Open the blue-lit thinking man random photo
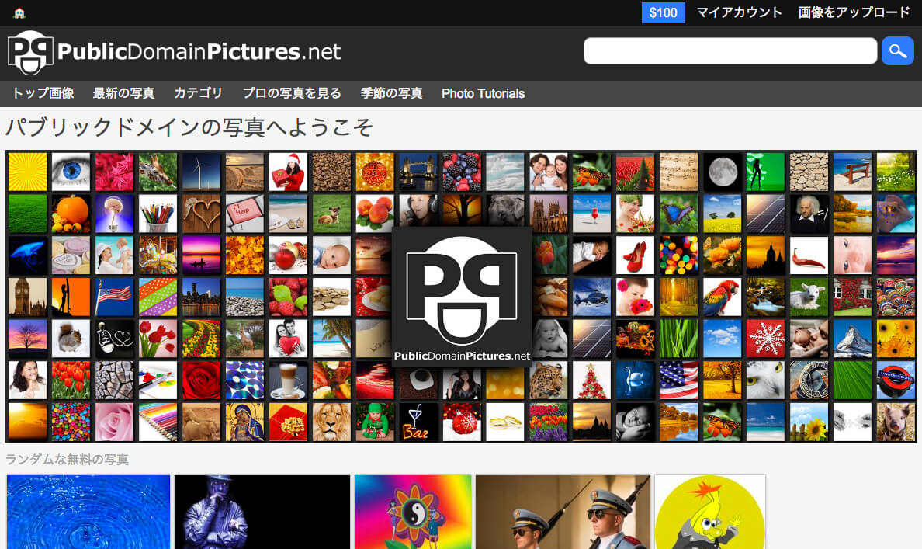The width and height of the screenshot is (922, 549). [262, 512]
